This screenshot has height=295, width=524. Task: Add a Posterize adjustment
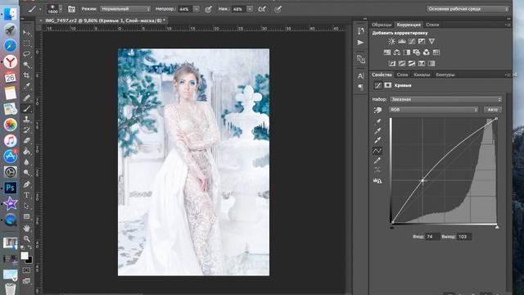(x=402, y=63)
